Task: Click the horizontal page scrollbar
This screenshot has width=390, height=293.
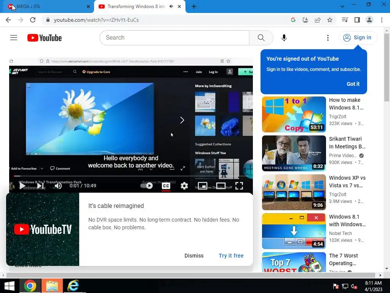Action: 190,275
